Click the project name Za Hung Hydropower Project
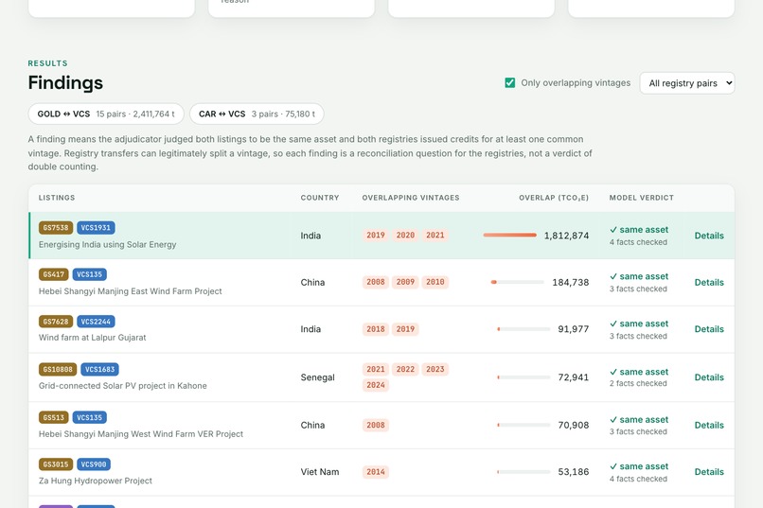Viewport: 763px width, 508px height. coord(96,481)
